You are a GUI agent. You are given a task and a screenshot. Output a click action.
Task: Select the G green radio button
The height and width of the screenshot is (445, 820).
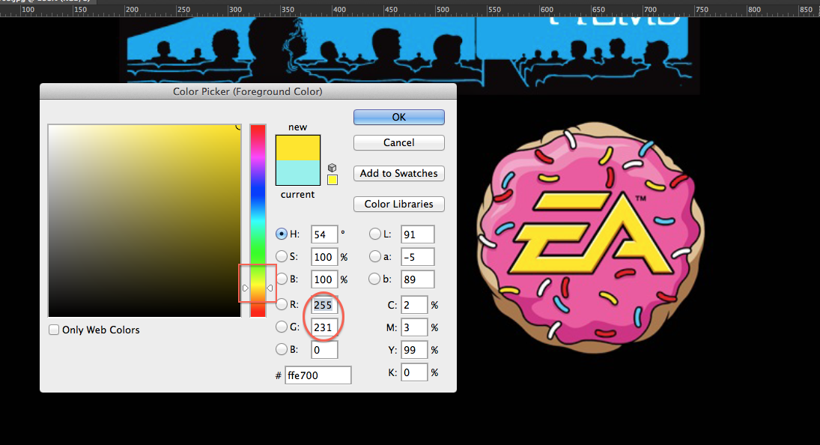coord(282,327)
